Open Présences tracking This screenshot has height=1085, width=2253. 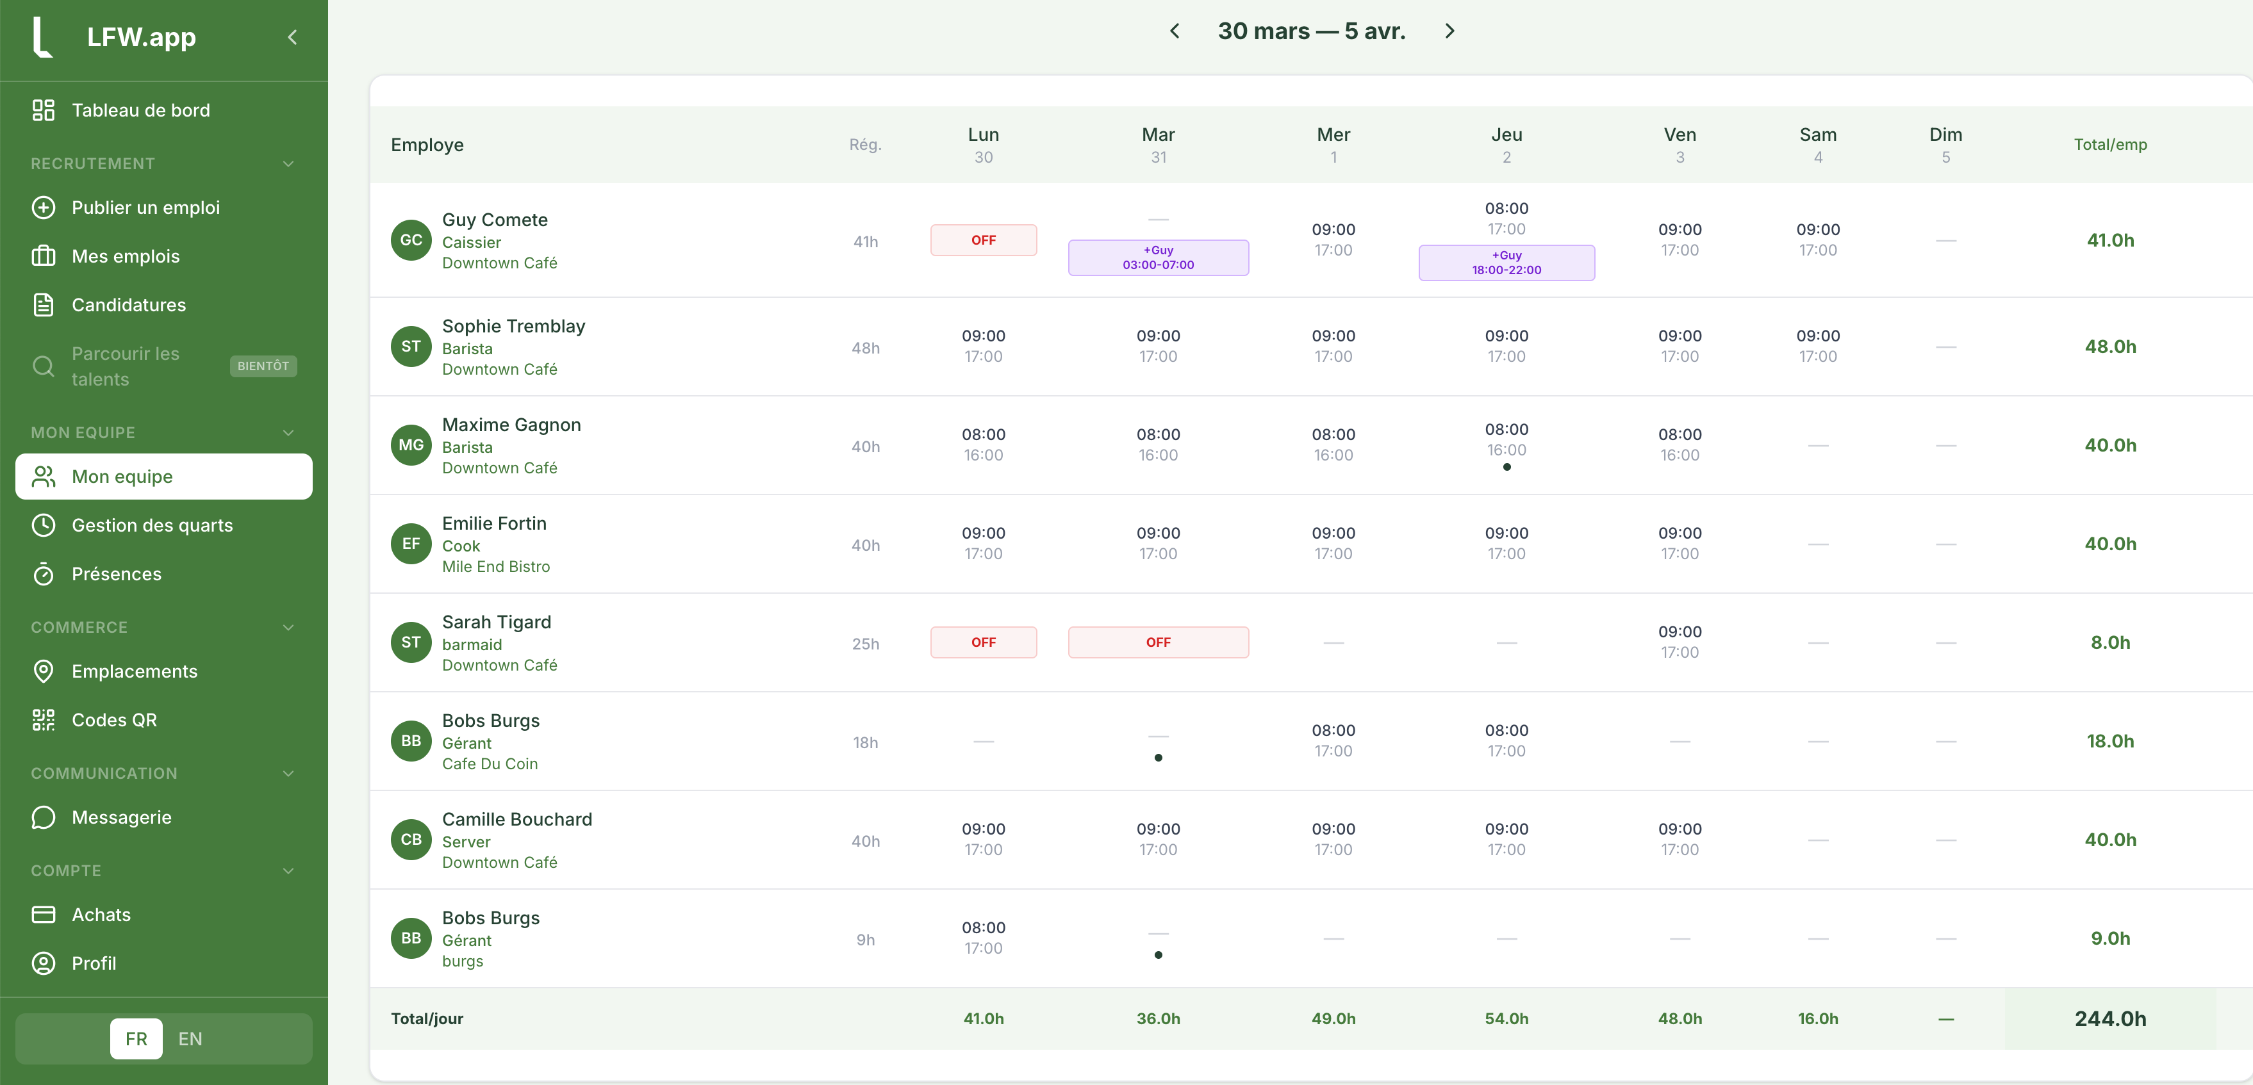[117, 573]
